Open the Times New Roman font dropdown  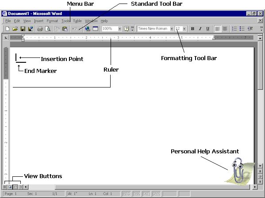172,29
